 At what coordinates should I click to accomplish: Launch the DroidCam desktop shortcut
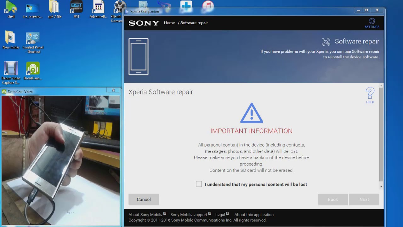pos(33,71)
